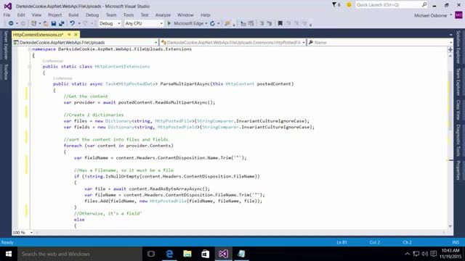
Task: Click the Visual Studio logo icon
Action: [x=8, y=6]
